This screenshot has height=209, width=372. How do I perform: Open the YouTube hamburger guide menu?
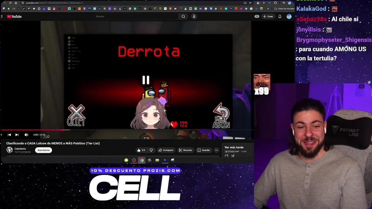point(1,17)
